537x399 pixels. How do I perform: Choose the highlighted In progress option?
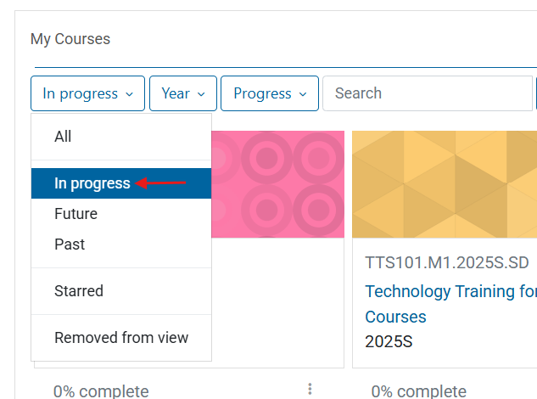[x=92, y=183]
